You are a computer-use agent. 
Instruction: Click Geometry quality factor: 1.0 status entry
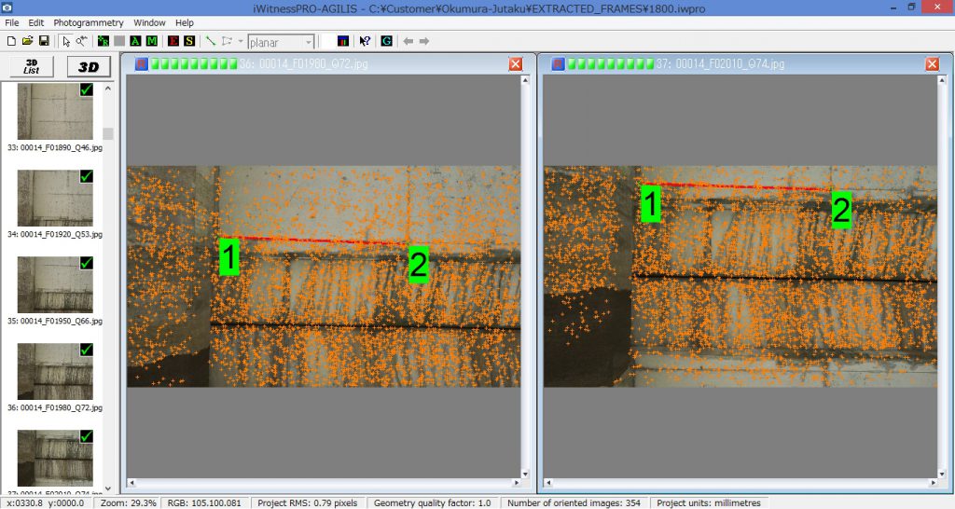pyautogui.click(x=433, y=502)
